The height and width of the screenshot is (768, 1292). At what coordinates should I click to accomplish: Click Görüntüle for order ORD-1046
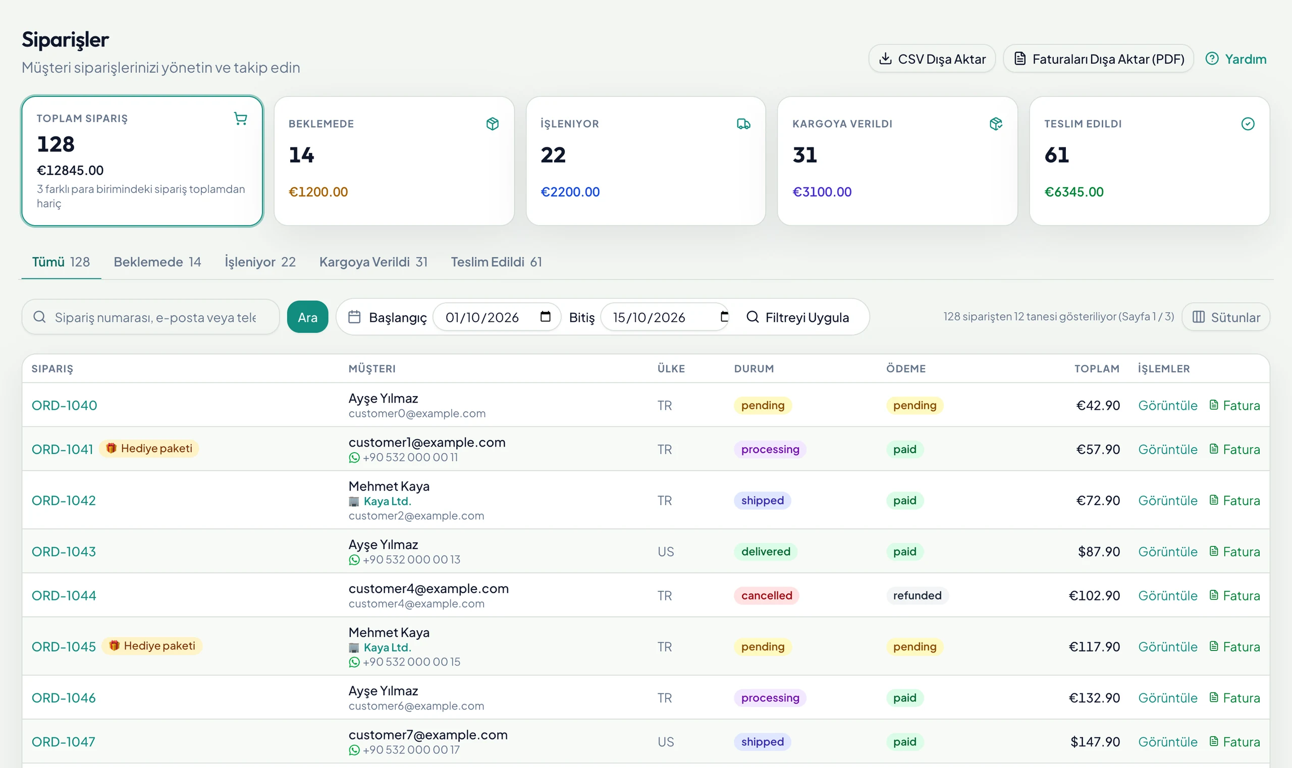tap(1167, 698)
